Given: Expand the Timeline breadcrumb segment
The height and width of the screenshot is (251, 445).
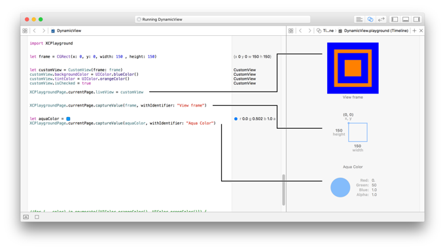Looking at the screenshot, I should [325, 31].
